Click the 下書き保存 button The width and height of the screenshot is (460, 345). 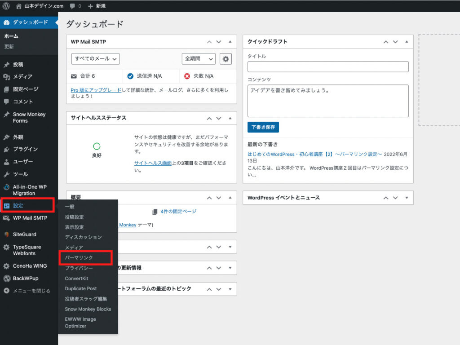click(x=263, y=127)
